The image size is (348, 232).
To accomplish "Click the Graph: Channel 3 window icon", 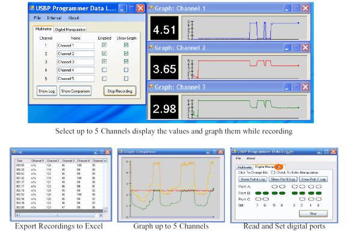I will coord(151,87).
